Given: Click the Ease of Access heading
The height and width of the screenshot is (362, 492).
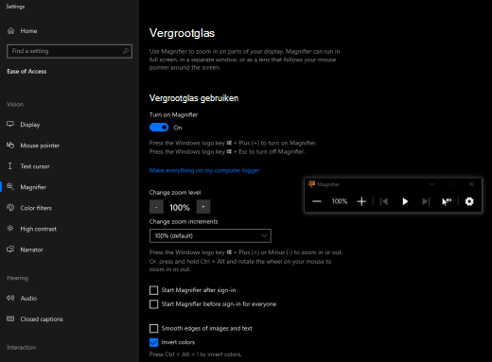Looking at the screenshot, I should point(26,72).
